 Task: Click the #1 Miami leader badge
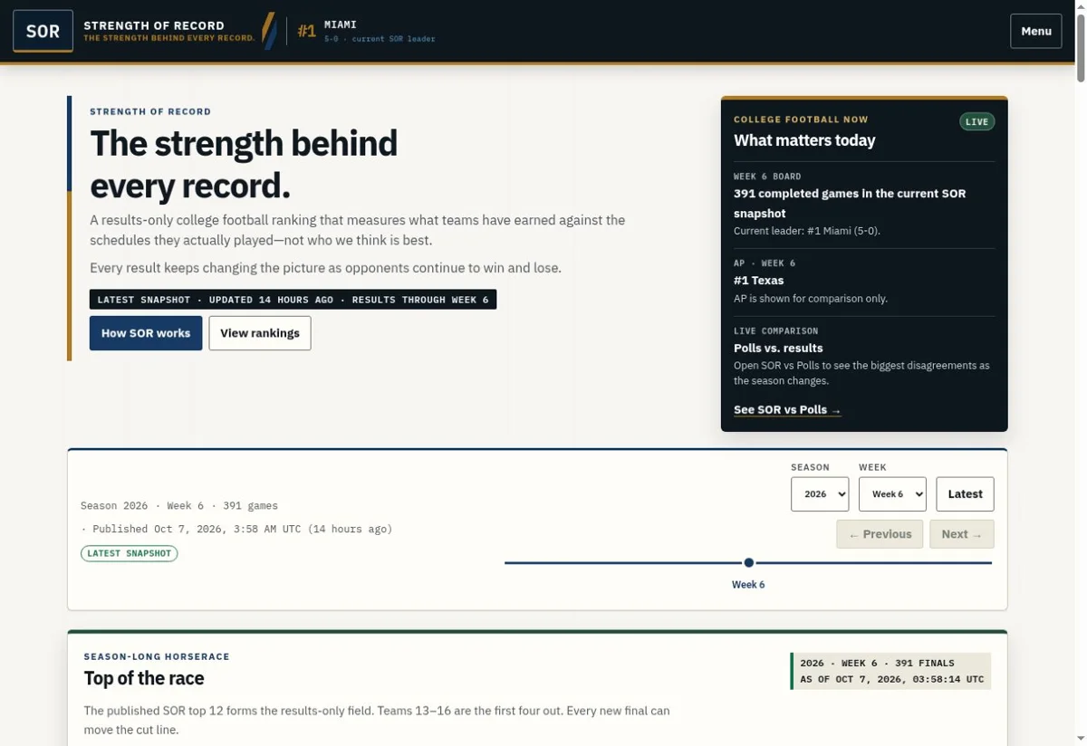pos(366,31)
